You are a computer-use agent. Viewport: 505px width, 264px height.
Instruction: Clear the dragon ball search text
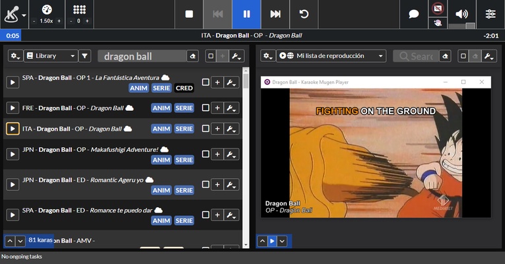point(193,56)
